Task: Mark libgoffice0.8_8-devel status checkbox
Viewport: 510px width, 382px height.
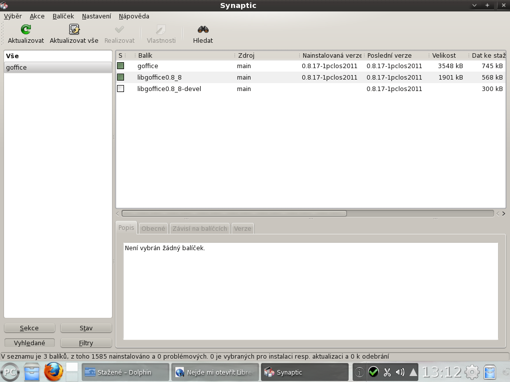Action: pyautogui.click(x=121, y=89)
